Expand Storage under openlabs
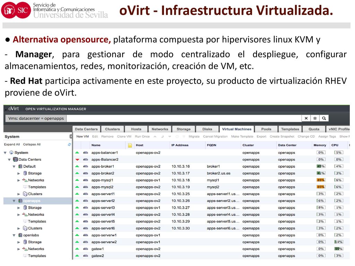This screenshot has height=266, width=355. tap(19, 242)
